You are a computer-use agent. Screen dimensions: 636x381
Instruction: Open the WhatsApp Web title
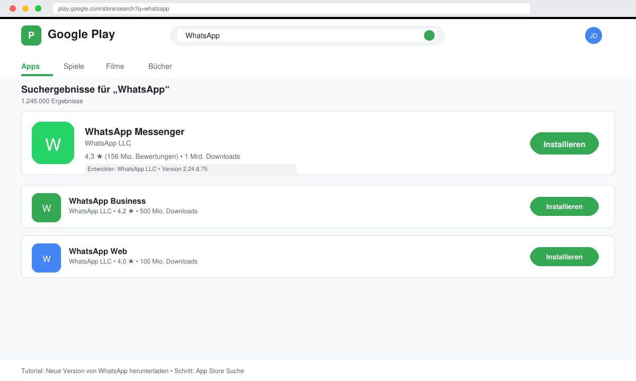pos(98,251)
